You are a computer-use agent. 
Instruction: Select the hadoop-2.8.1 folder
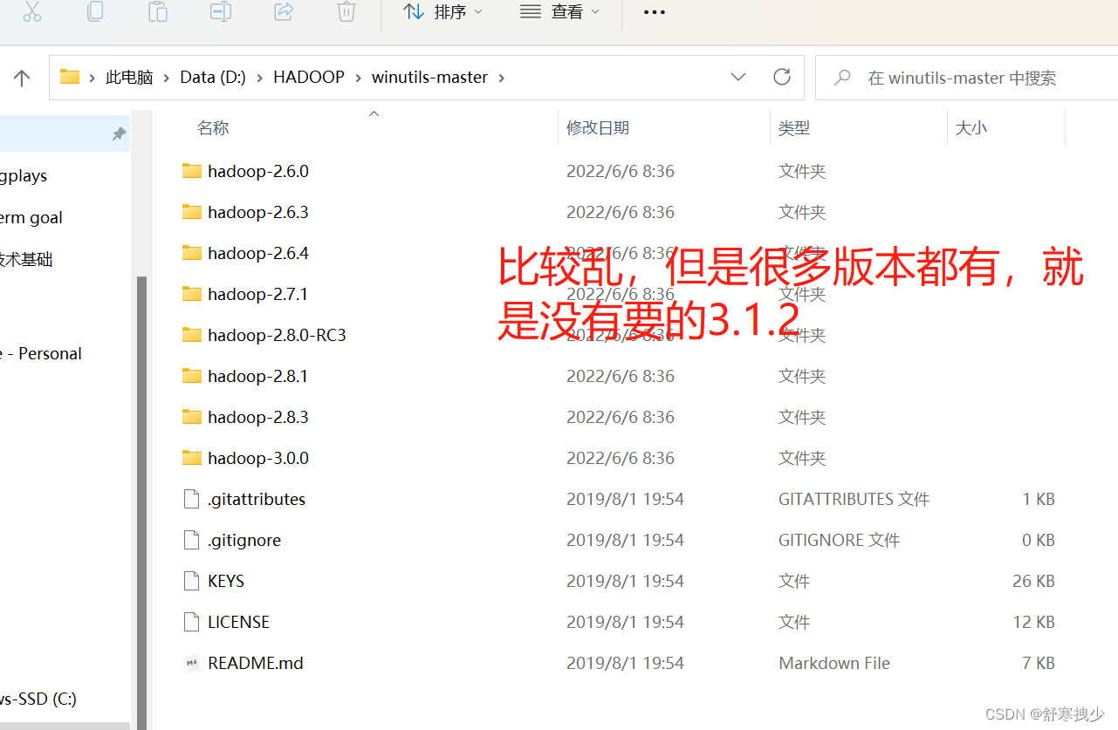point(258,376)
